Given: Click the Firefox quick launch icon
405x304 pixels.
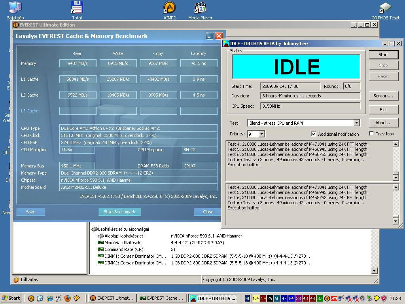Looking at the screenshot, I should (68, 298).
